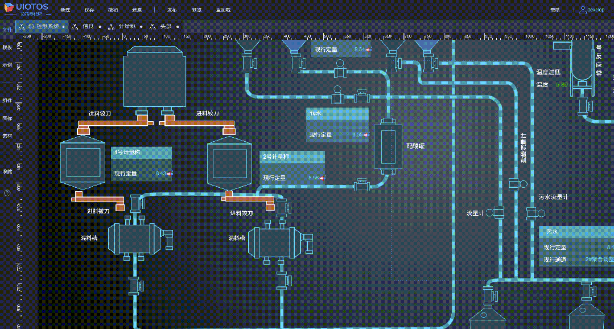Open the 图标 icons sidebar panel

tap(7, 118)
